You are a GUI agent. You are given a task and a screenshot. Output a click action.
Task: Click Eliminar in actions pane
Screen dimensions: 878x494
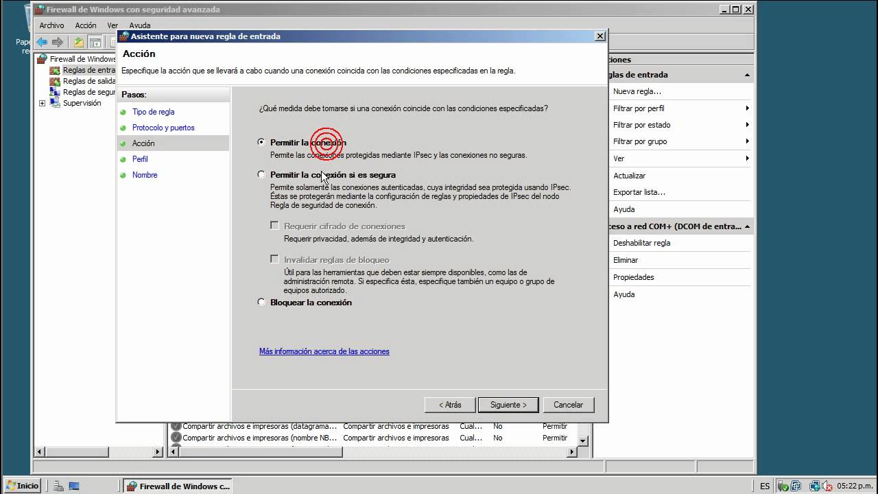(x=626, y=260)
